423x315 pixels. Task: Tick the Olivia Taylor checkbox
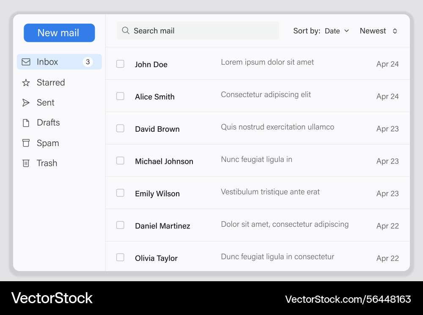120,258
